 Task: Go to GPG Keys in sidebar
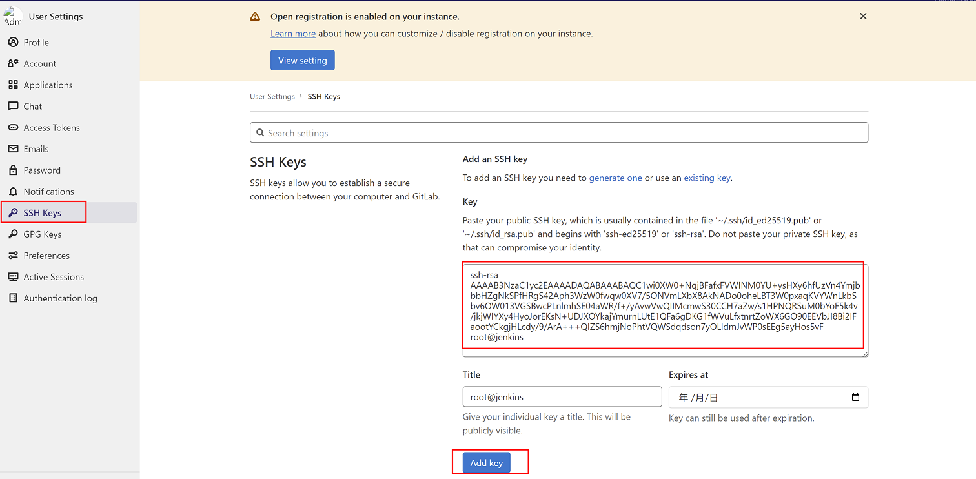43,234
